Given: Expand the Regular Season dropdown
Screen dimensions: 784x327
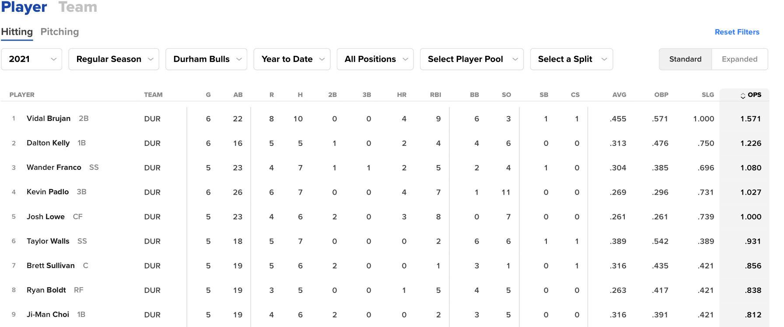Looking at the screenshot, I should (114, 59).
